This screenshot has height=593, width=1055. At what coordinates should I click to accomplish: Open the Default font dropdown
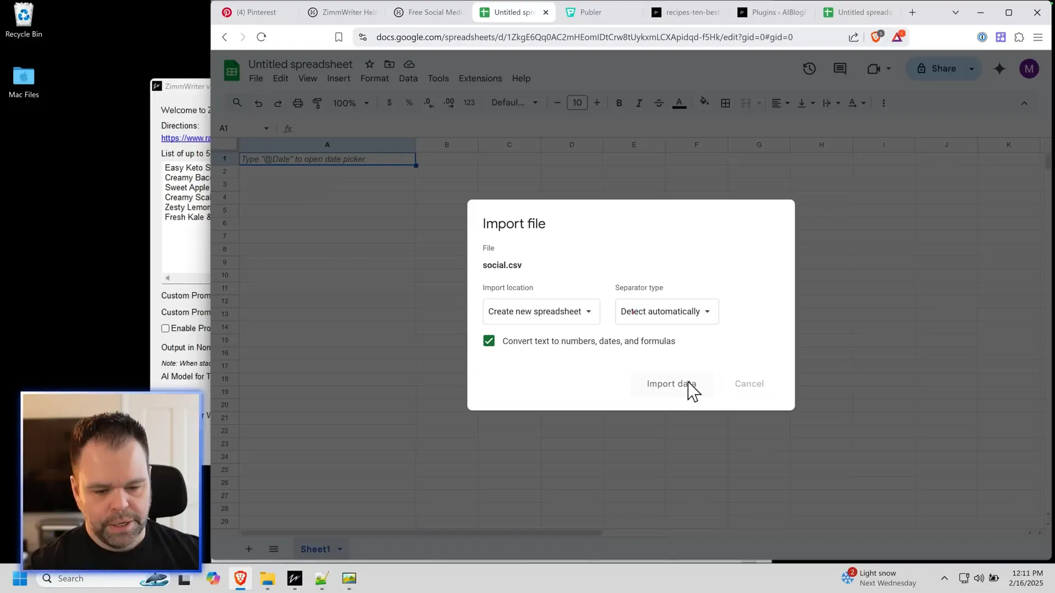point(514,103)
